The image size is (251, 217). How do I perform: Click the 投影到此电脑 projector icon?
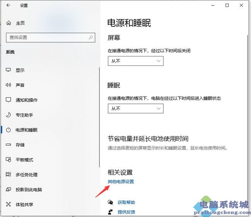(x=8, y=190)
